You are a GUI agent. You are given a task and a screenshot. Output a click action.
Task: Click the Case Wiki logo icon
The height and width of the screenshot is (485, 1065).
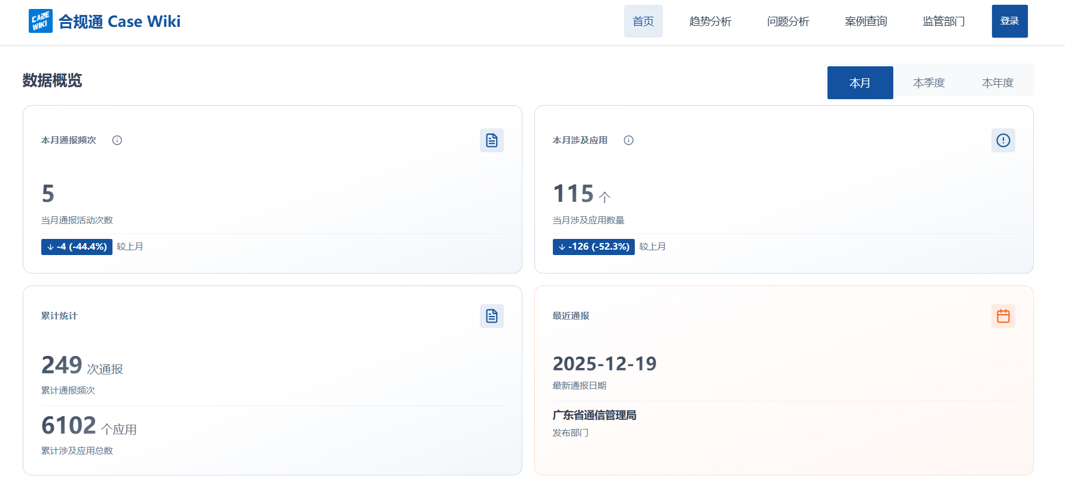click(40, 21)
